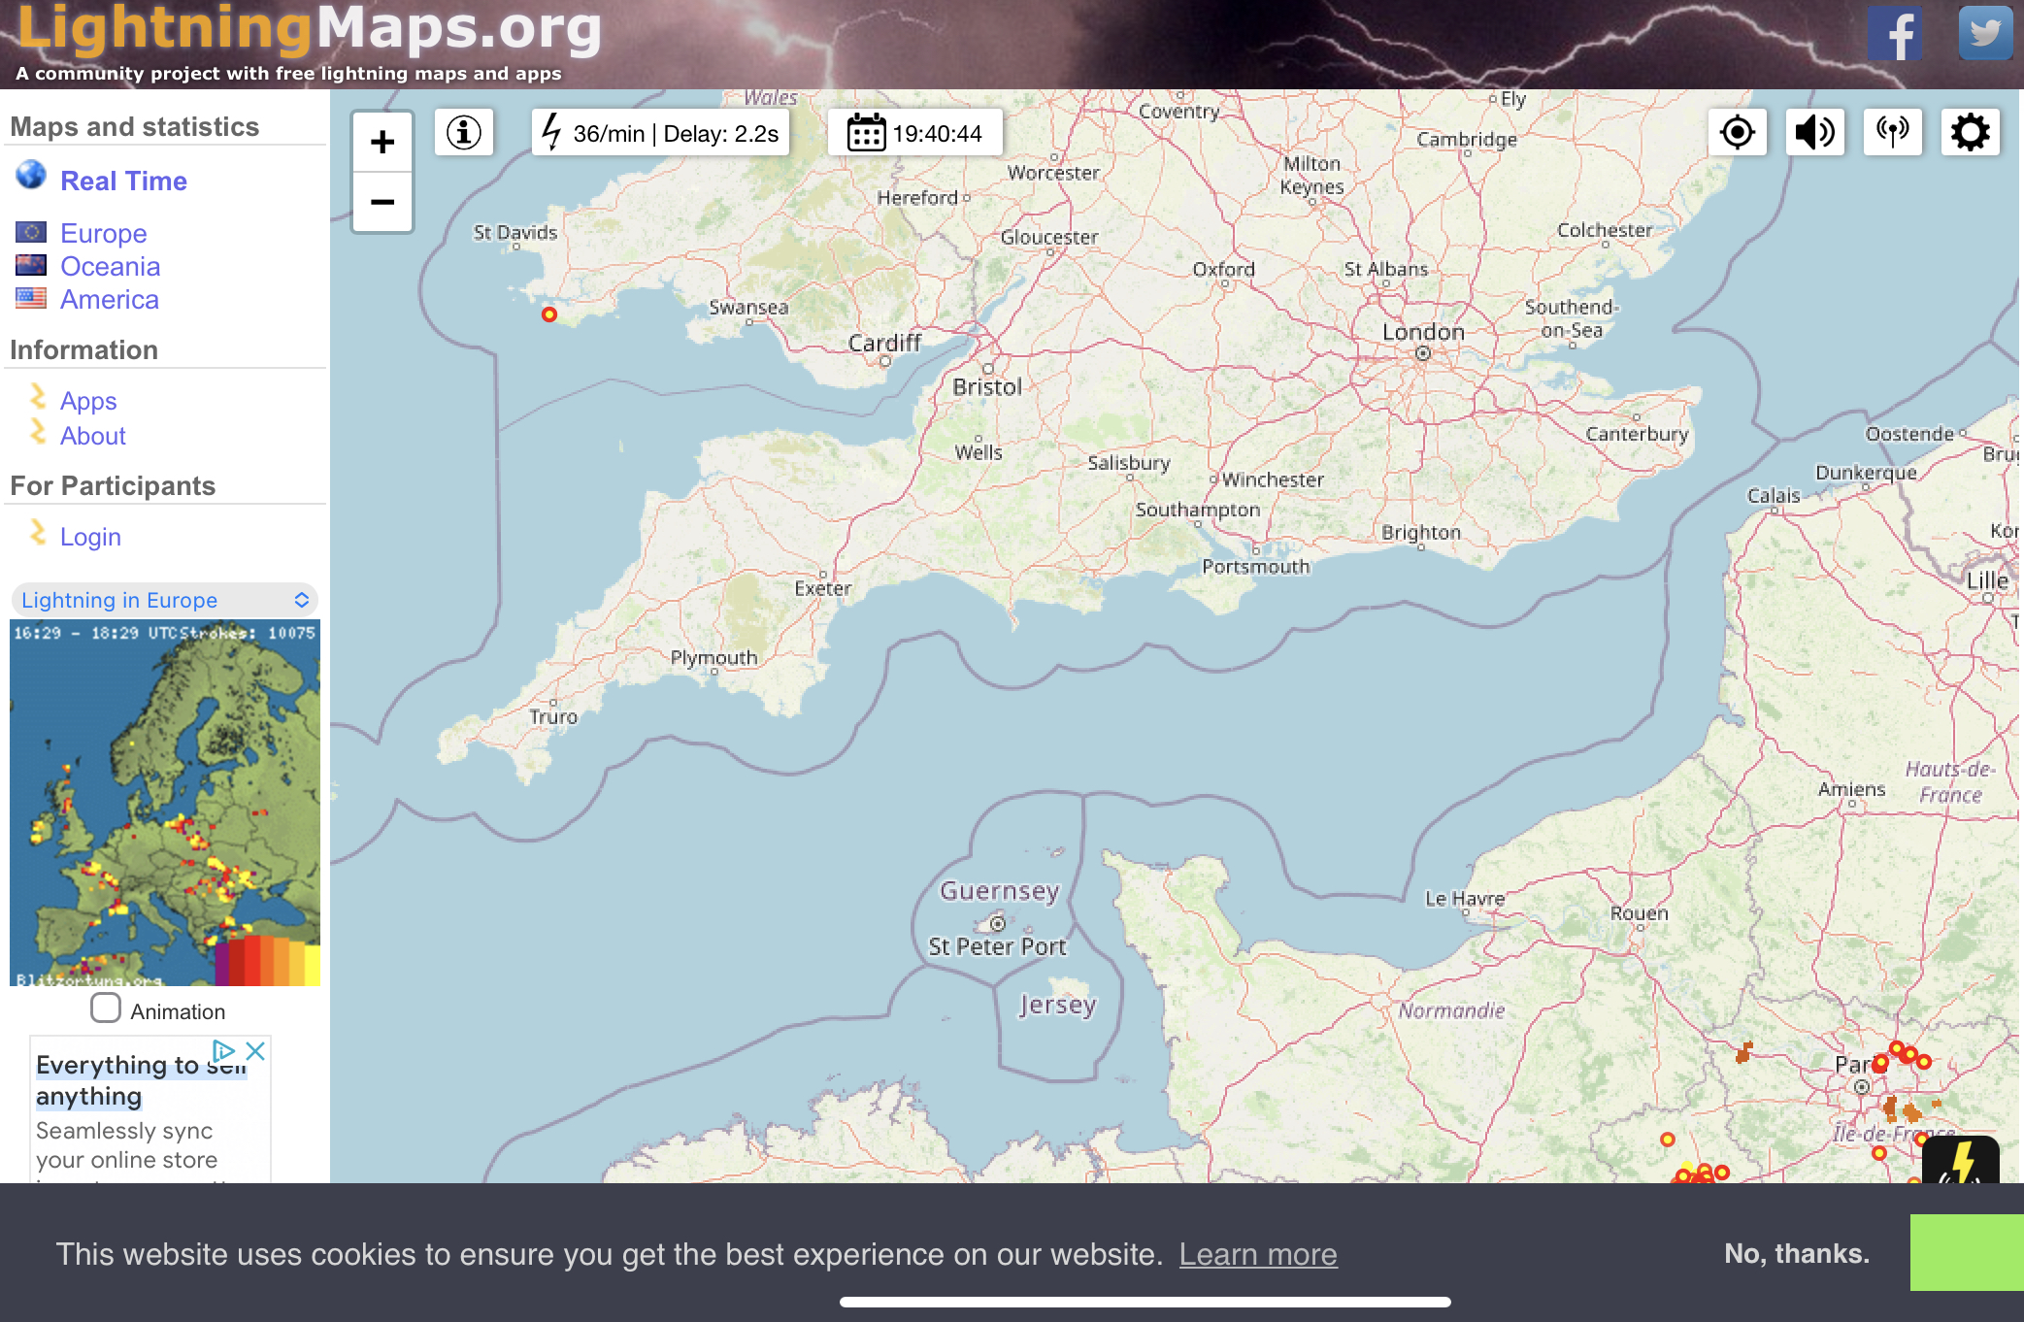The width and height of the screenshot is (2024, 1322).
Task: Click the globe icon beside Real Time
Action: click(x=31, y=175)
